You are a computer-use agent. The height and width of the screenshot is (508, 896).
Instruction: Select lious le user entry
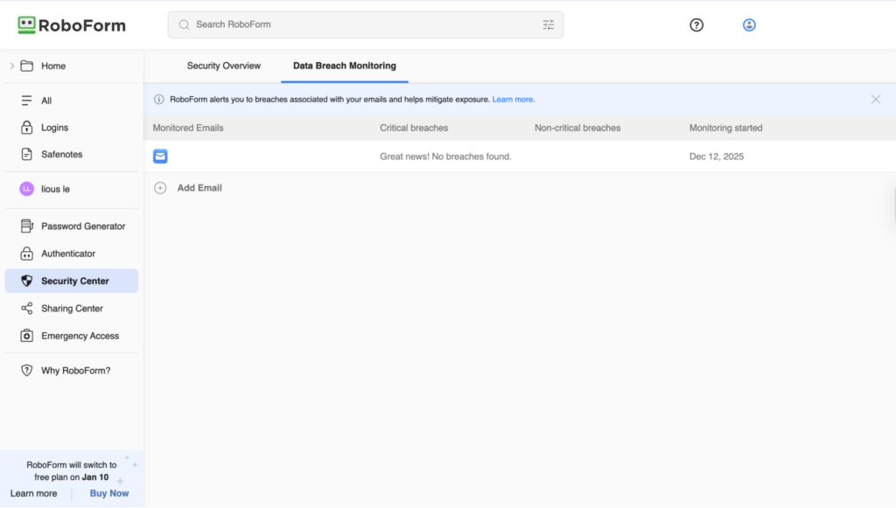(72, 189)
